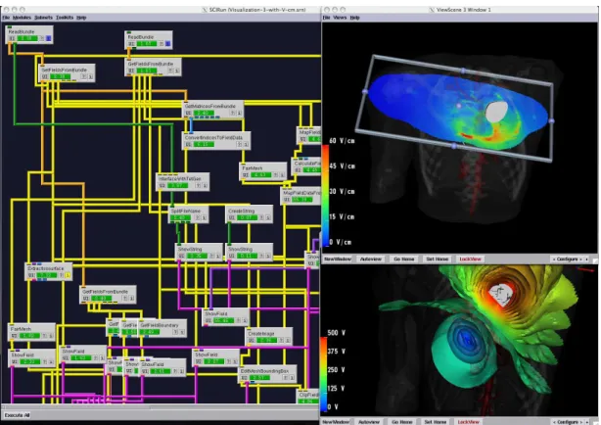Click the help button on GetFieldBoundary module
Image resolution: width=601 pixels, height=425 pixels.
coord(175,332)
